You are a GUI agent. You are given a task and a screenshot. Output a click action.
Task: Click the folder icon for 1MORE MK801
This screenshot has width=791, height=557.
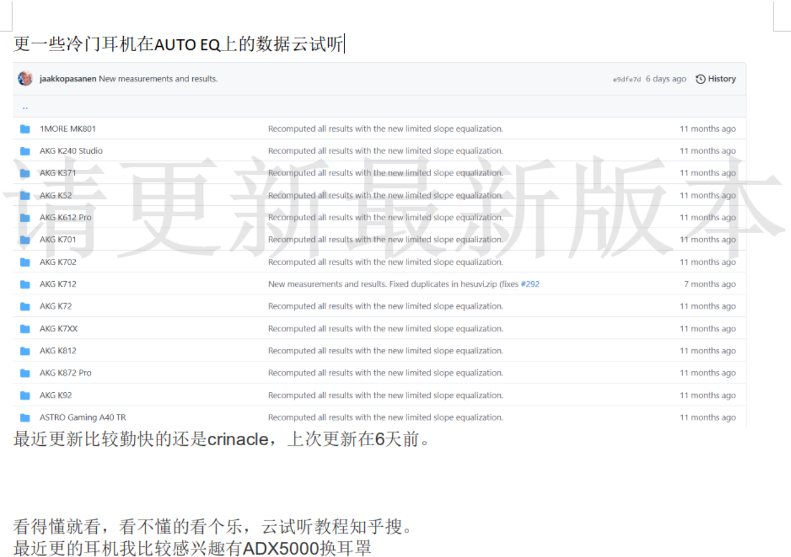tap(25, 129)
